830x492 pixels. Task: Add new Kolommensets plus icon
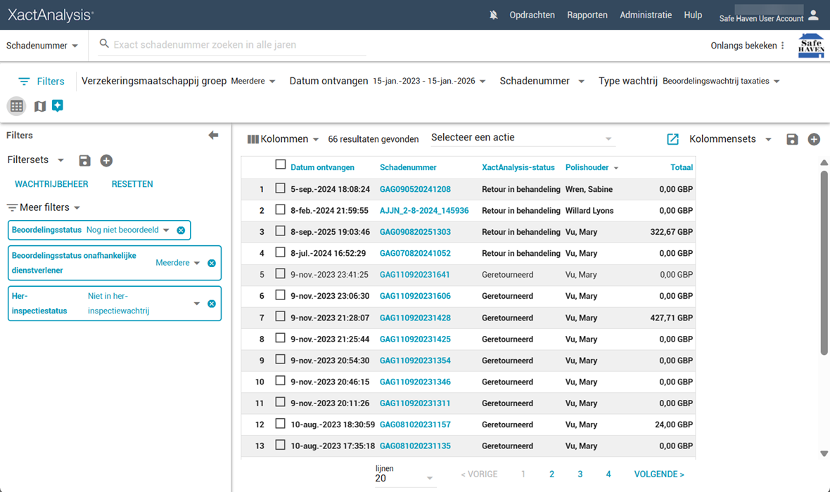click(x=814, y=139)
